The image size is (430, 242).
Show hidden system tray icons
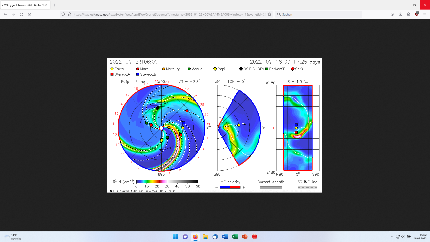point(391,237)
